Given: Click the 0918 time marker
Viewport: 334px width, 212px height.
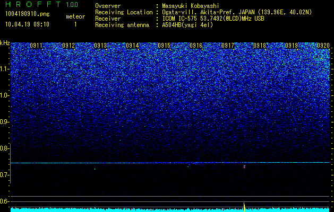Looking at the screenshot, I should pos(260,46).
